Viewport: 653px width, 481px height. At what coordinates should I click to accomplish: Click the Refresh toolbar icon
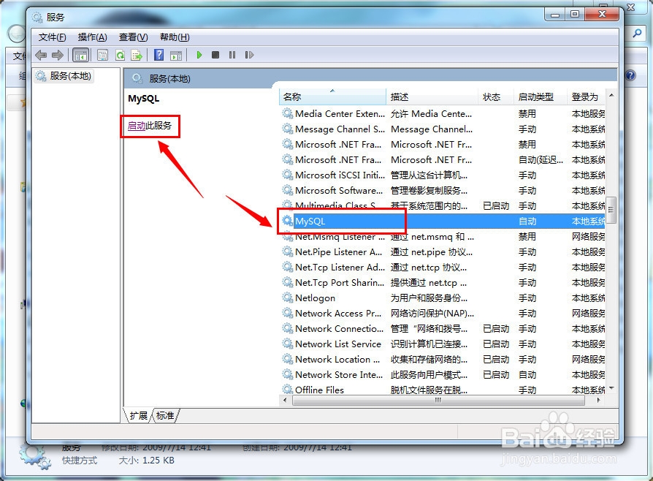(x=120, y=55)
